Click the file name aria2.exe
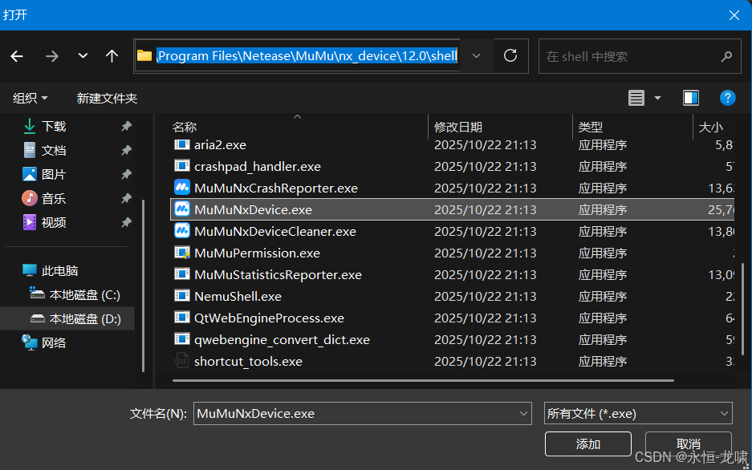Screen dimensions: 752x470 [220, 144]
